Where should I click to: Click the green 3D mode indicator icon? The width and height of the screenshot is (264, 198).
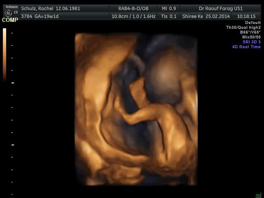tap(258, 195)
